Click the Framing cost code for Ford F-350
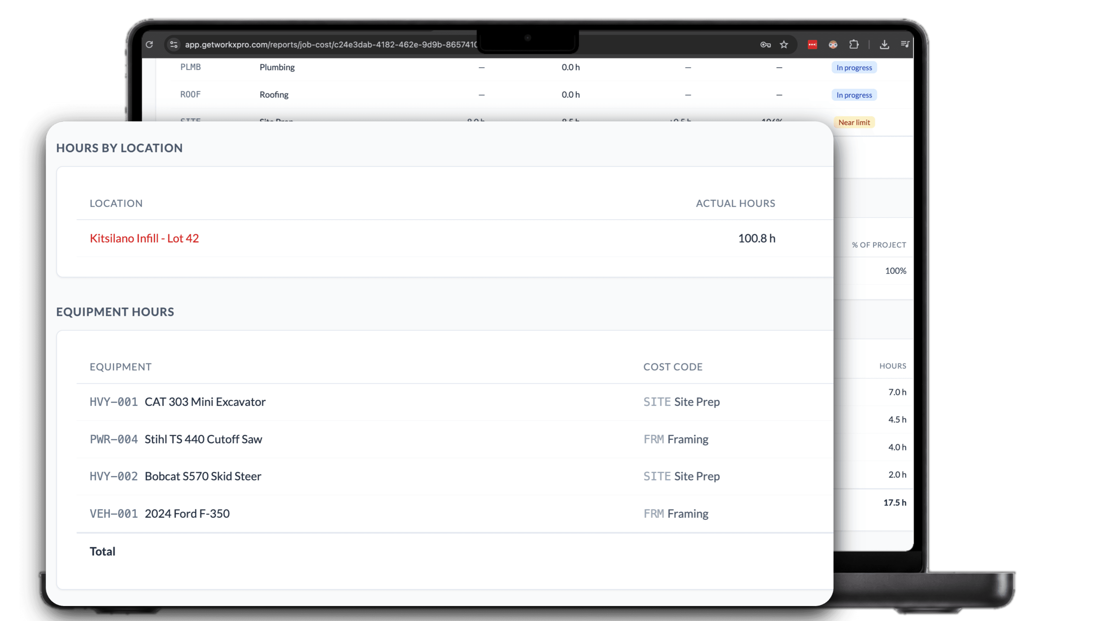Viewport: 1105px width, 621px height. [x=676, y=514]
